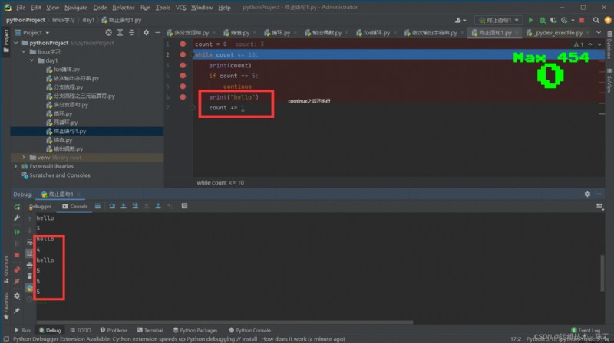Run the current configuration with green play icon
Viewport: 614px width, 343px height.
tap(530, 20)
